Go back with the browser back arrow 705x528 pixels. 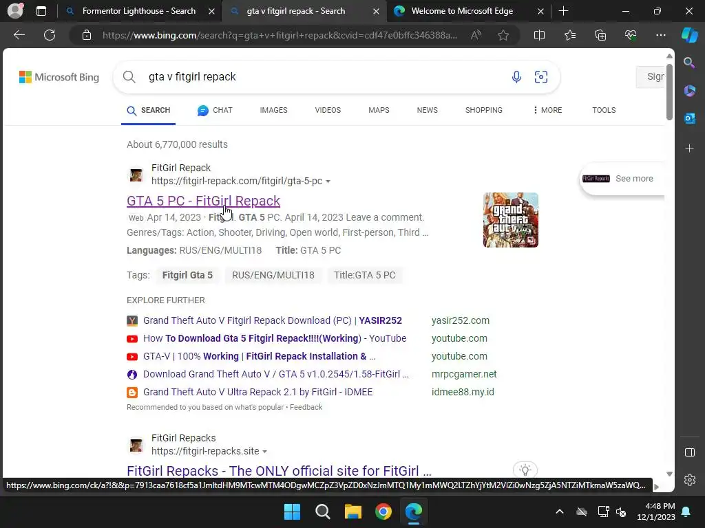[x=19, y=35]
